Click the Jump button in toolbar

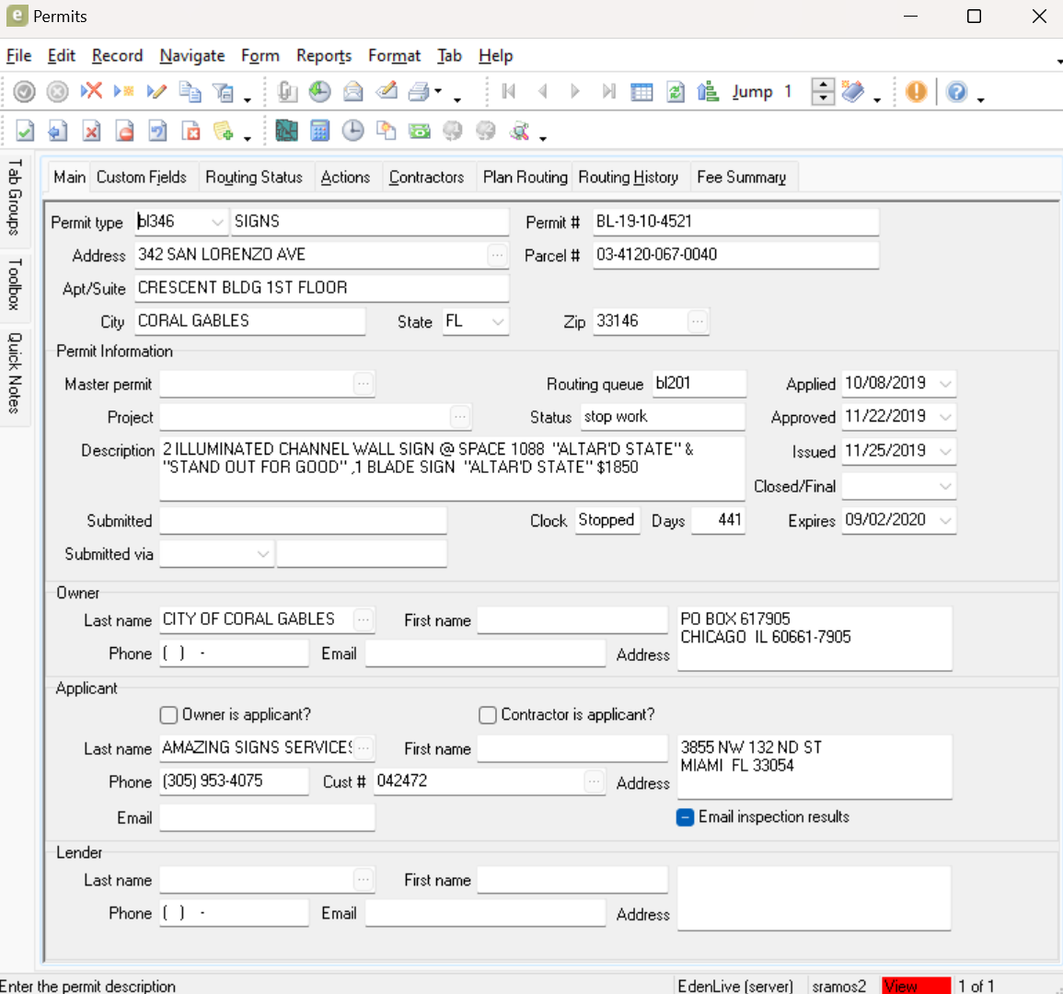pos(752,91)
